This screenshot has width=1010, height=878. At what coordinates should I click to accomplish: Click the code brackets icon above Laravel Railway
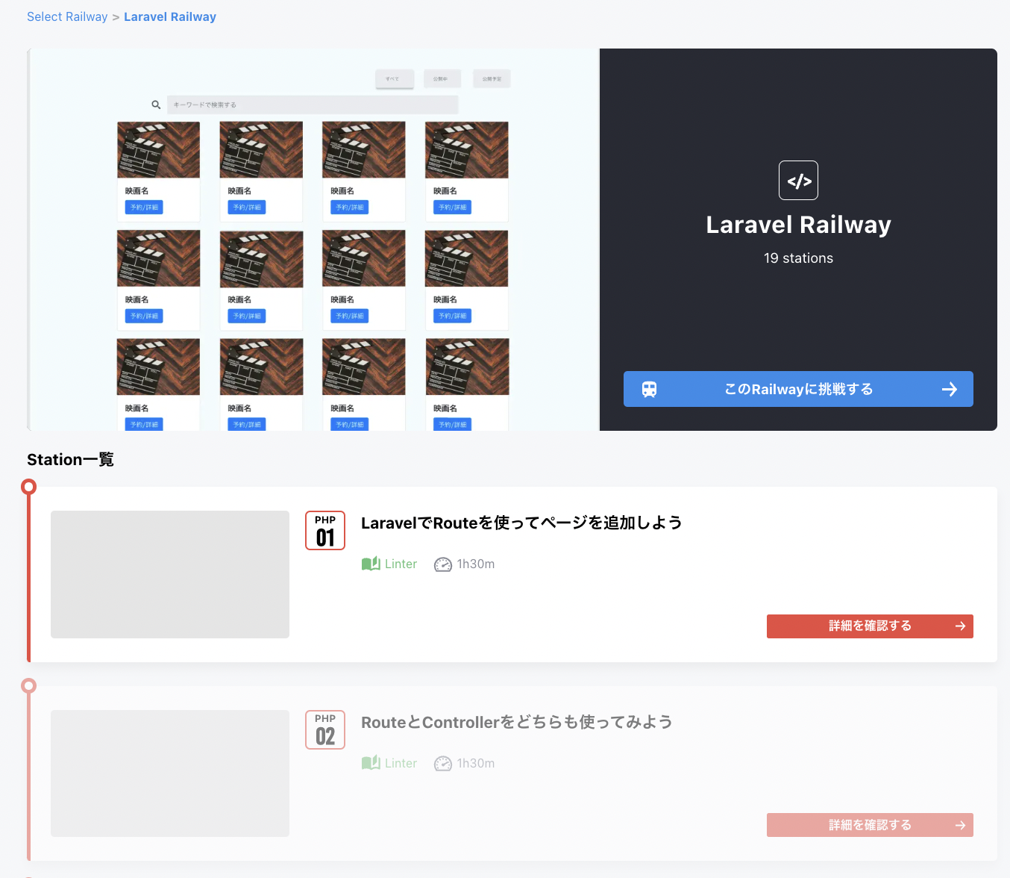pos(798,181)
